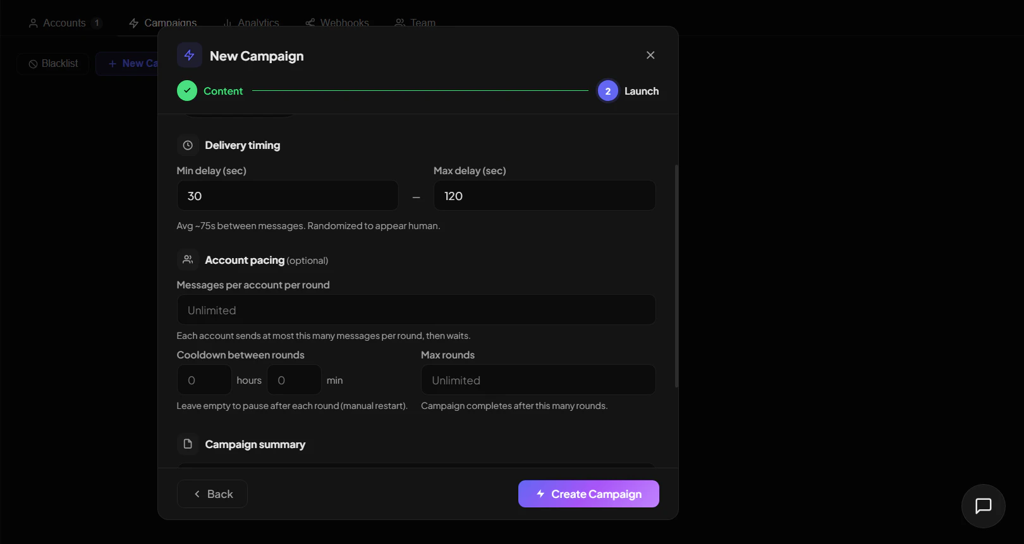Go Back to the previous step

(212, 494)
